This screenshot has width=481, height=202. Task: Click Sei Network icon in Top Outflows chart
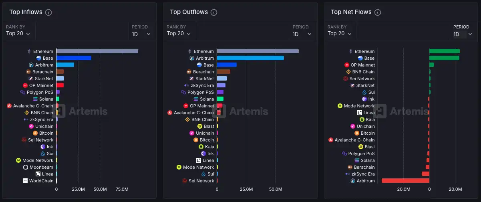185,181
